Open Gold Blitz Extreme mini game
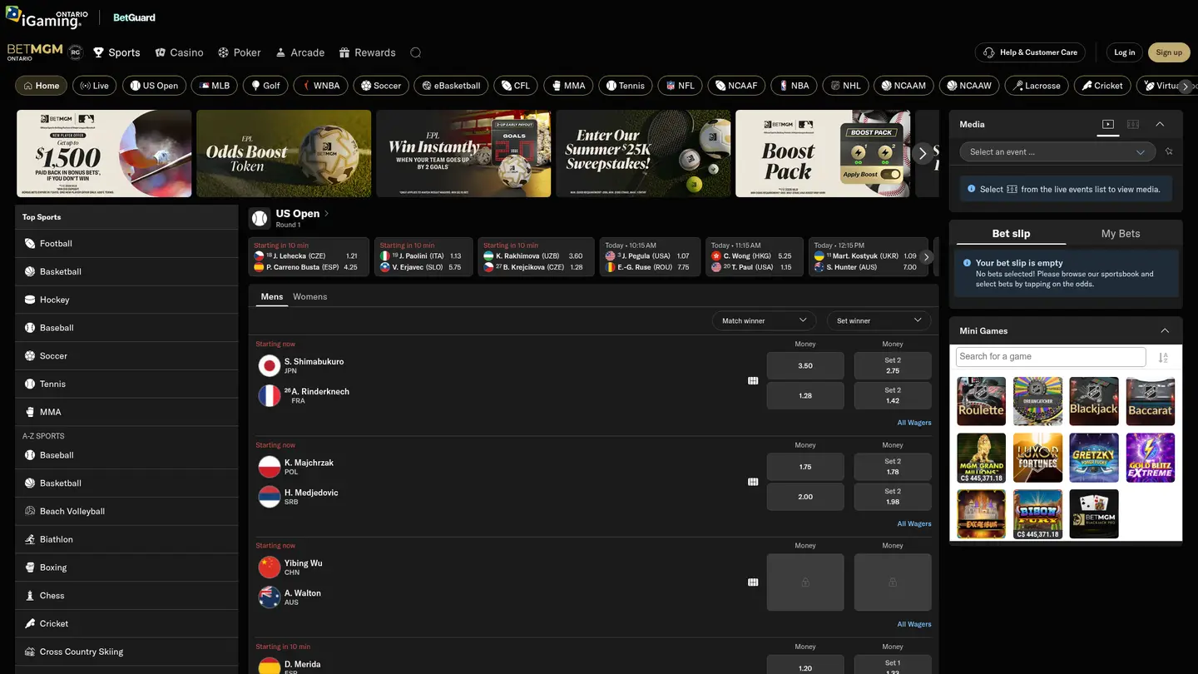 (x=1151, y=458)
